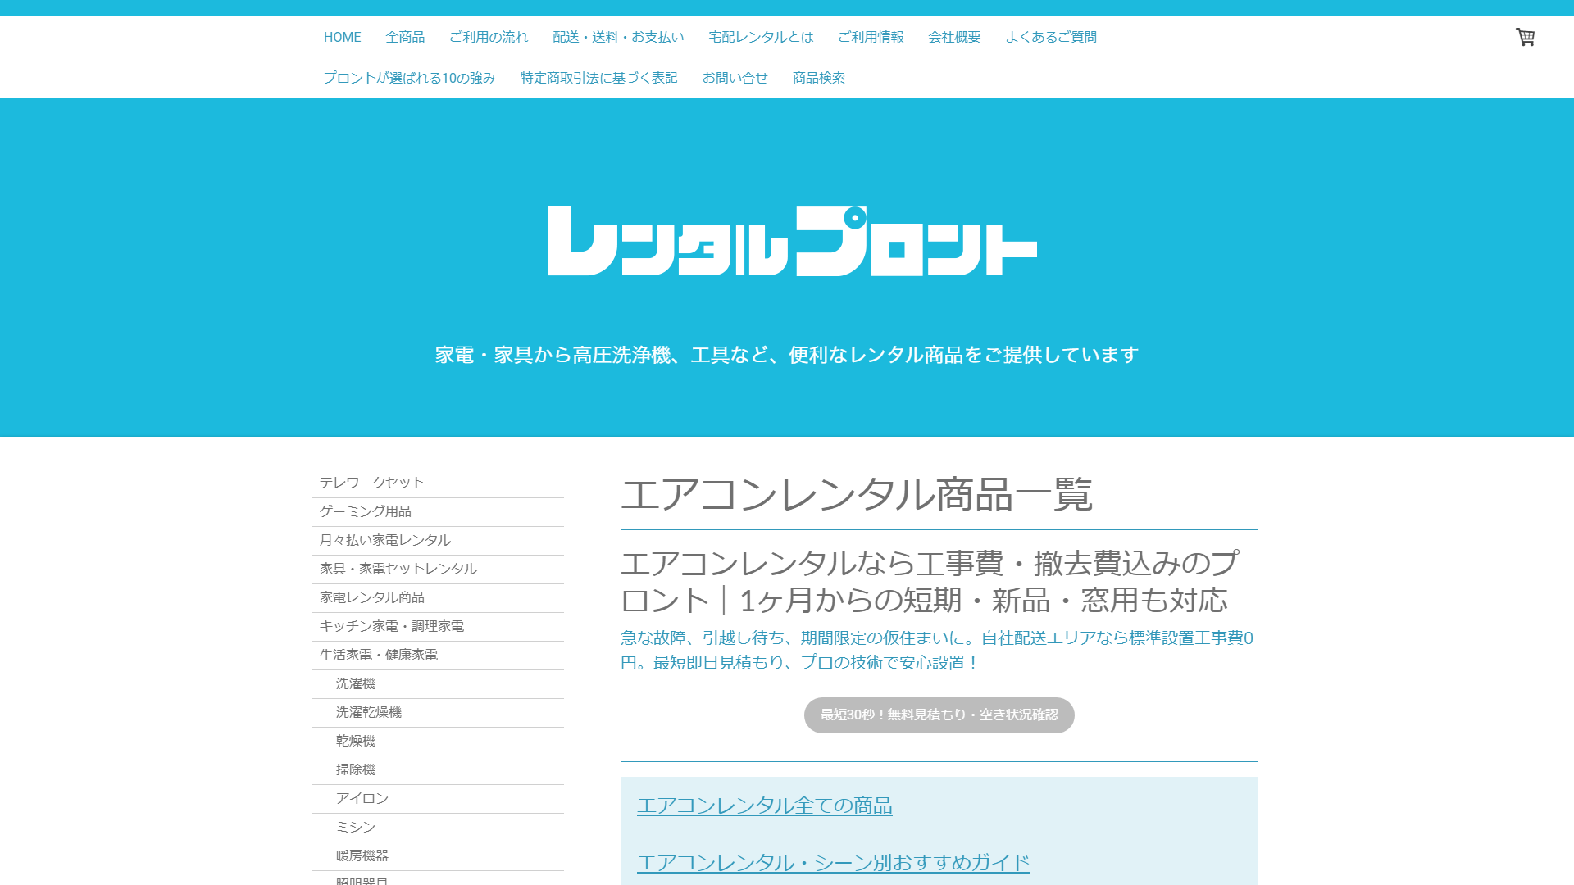Open ご利用情報 navigation link
1574x885 pixels.
click(x=871, y=37)
